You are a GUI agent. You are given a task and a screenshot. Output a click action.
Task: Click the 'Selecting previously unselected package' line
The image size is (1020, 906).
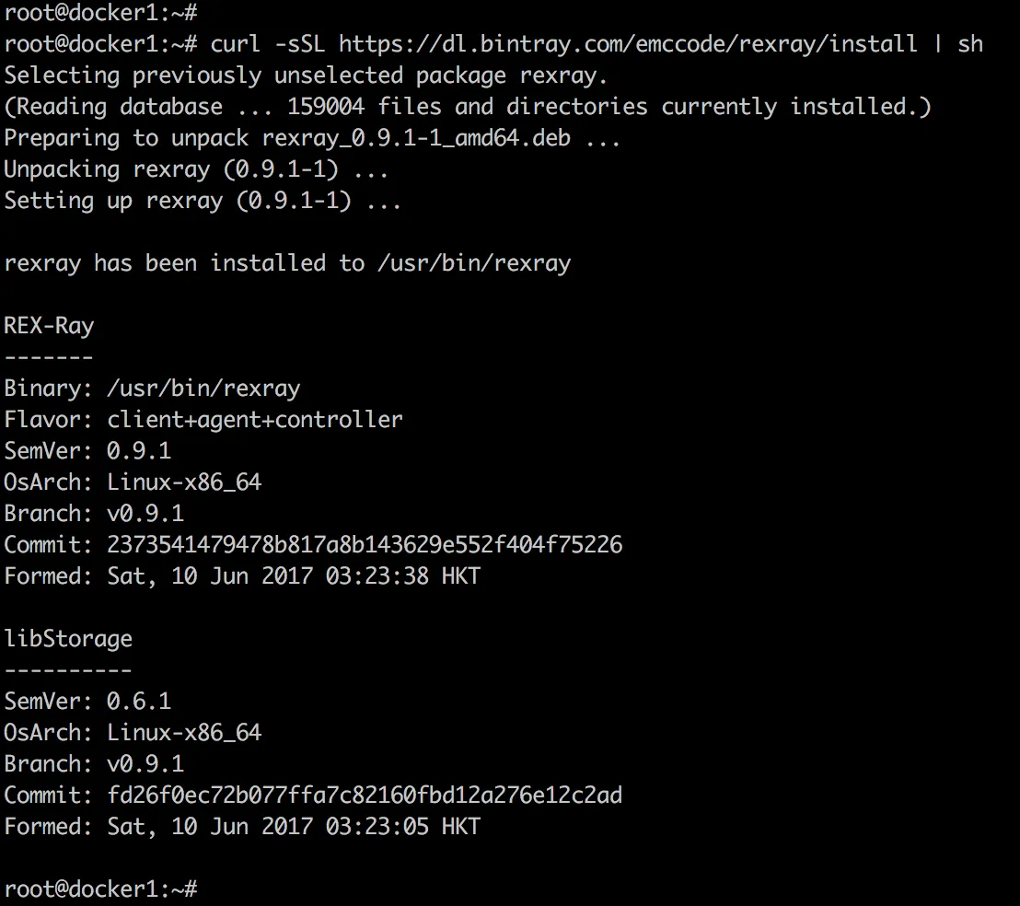click(x=306, y=75)
